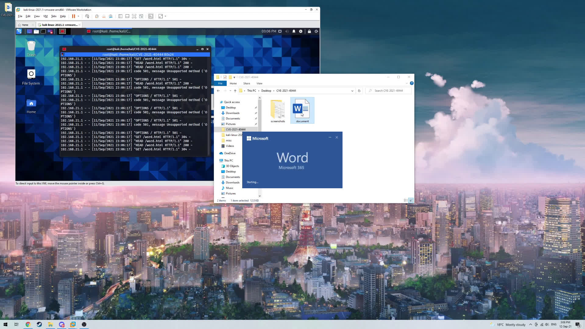585x329 pixels.
Task: Refresh the CVE-2021-40444 folder
Action: [359, 91]
